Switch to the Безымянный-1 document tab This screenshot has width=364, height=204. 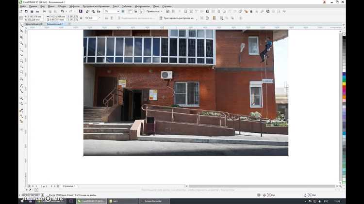click(x=55, y=24)
